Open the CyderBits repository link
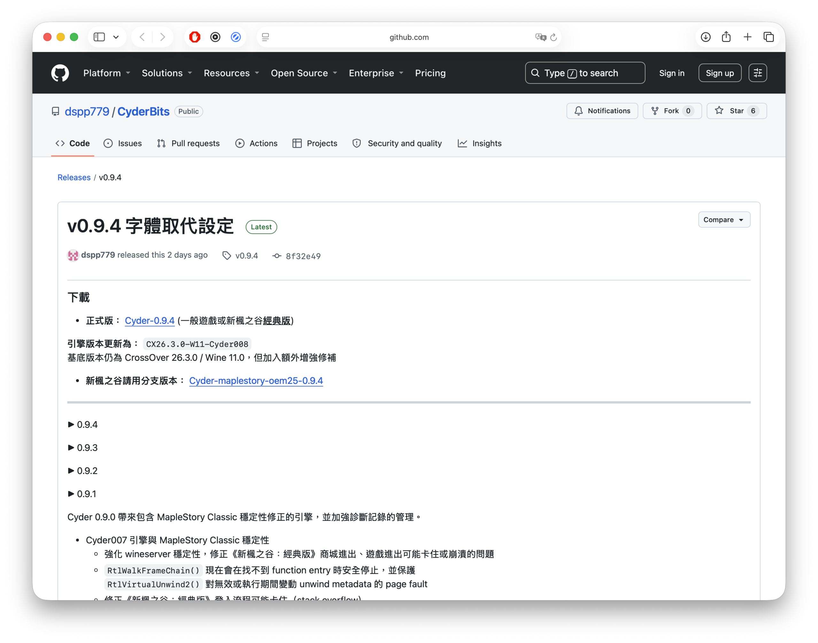 [143, 111]
